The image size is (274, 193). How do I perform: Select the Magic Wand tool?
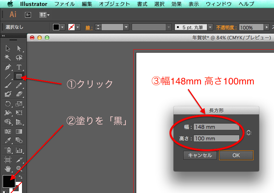pyautogui.click(x=8, y=57)
